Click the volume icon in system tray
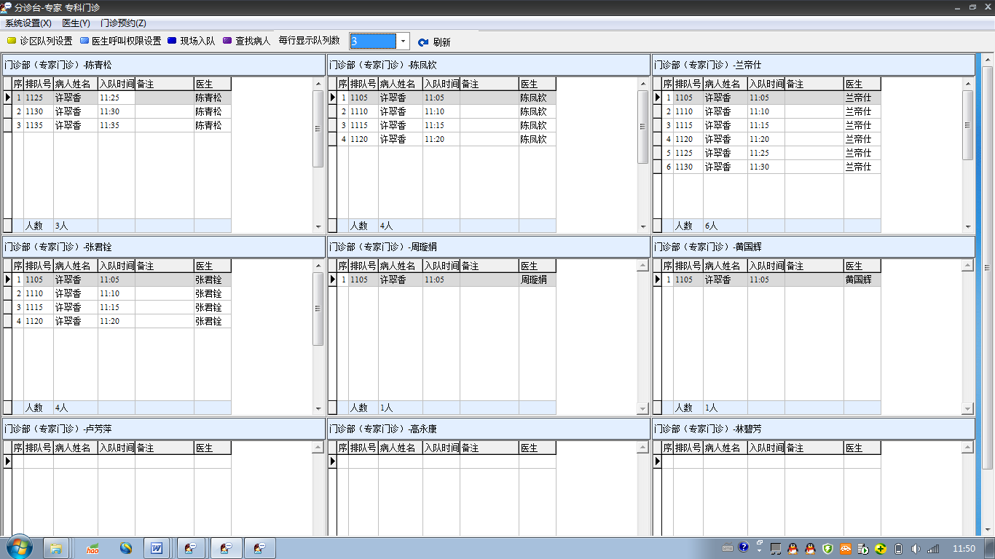Viewport: 995px width, 559px height. tap(916, 548)
